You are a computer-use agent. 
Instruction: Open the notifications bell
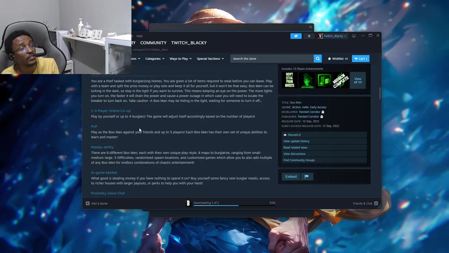(x=309, y=36)
